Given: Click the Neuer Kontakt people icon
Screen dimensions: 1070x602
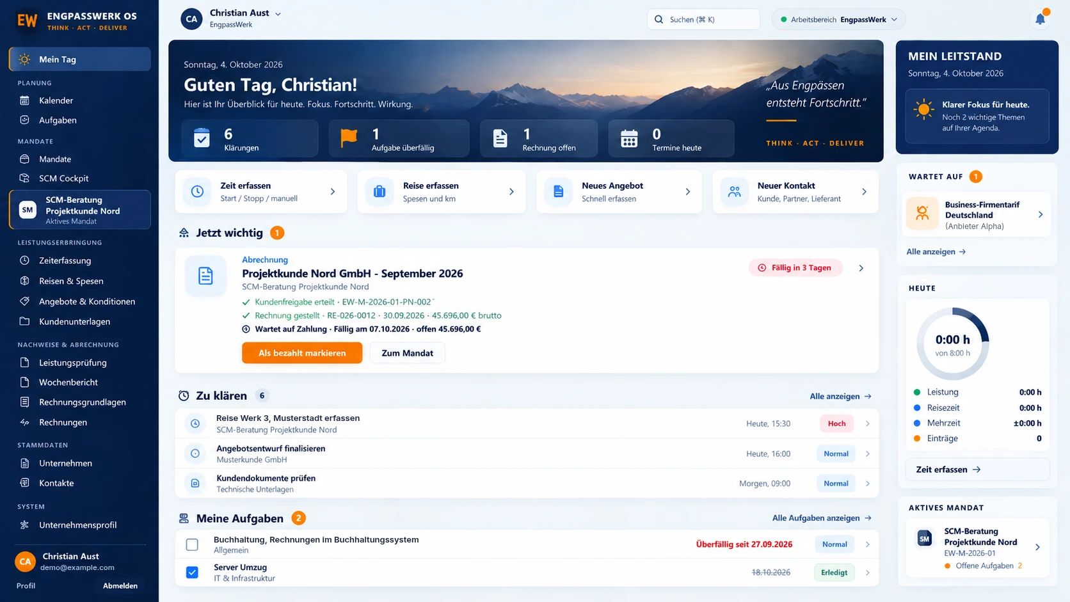Looking at the screenshot, I should [734, 191].
